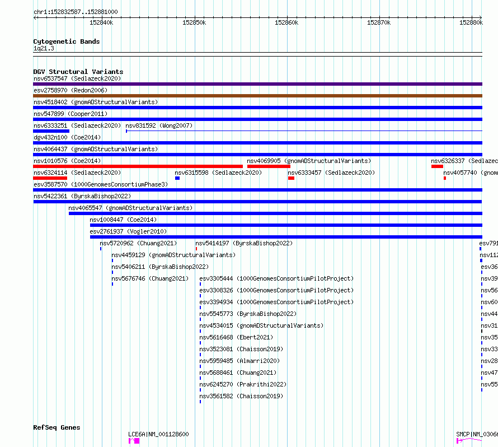
Task: Click the RefSeq Genes track title
Action: [57, 427]
